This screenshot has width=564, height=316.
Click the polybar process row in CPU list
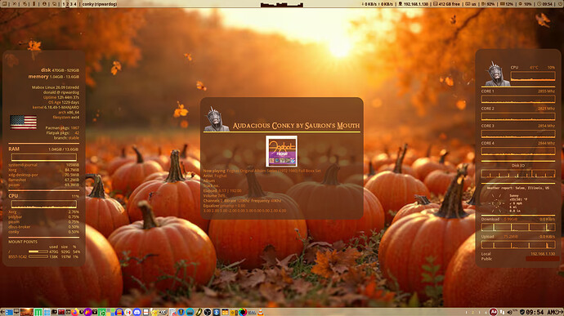(43, 216)
